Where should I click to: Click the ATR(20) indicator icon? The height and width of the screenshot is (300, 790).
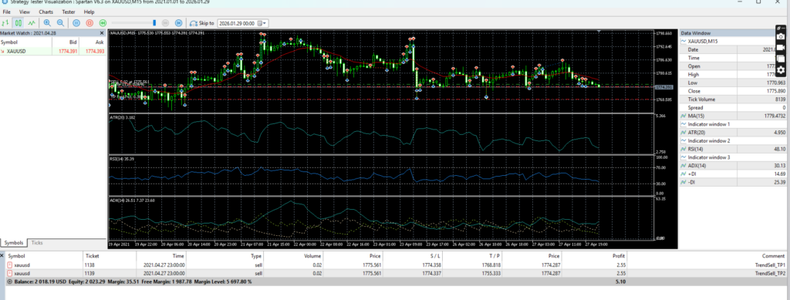[x=684, y=133]
